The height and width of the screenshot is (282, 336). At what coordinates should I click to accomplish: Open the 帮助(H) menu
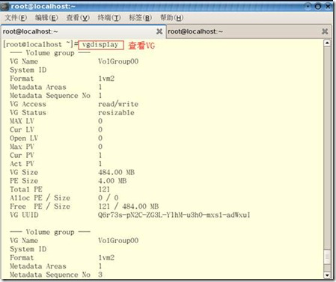[x=171, y=18]
